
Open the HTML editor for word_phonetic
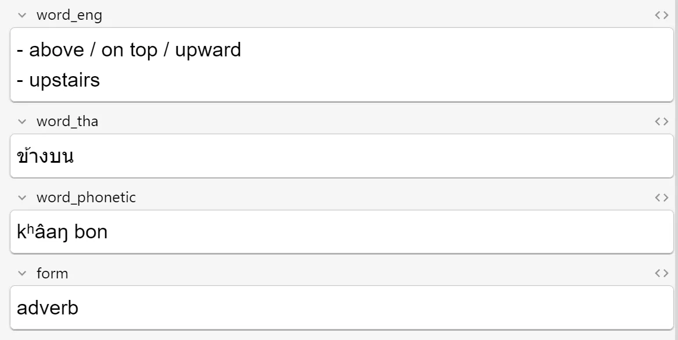coord(661,198)
